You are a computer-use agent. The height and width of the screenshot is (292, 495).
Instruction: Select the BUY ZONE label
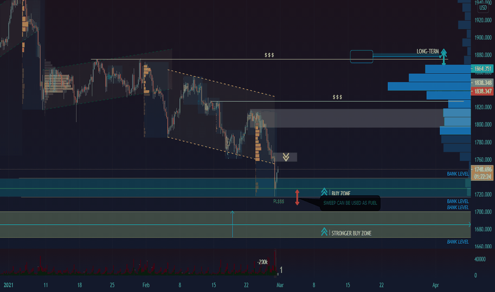tap(341, 193)
